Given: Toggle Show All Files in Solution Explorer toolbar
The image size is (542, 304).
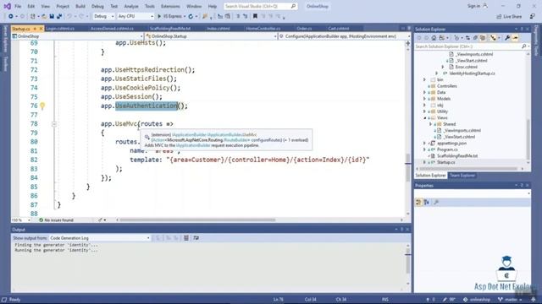Looking at the screenshot, I should coord(483,38).
